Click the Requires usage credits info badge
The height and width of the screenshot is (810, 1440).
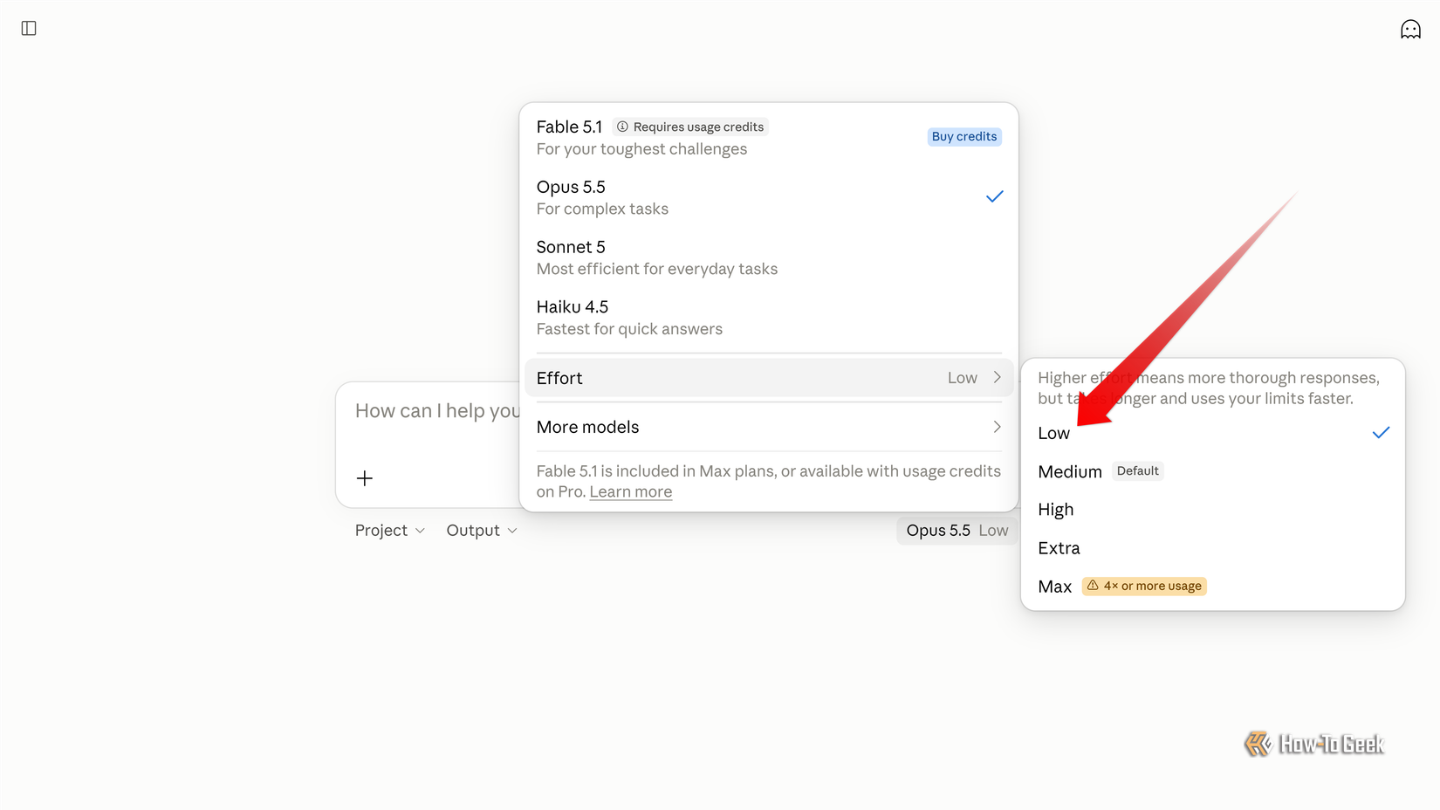pyautogui.click(x=690, y=127)
